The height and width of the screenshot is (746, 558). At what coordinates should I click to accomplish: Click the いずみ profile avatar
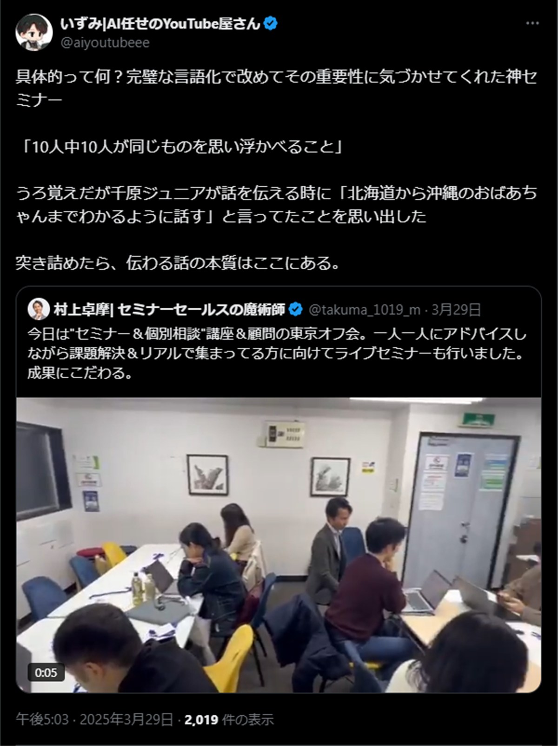pos(31,32)
